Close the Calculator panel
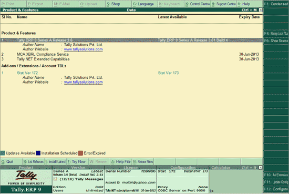 click(x=261, y=167)
